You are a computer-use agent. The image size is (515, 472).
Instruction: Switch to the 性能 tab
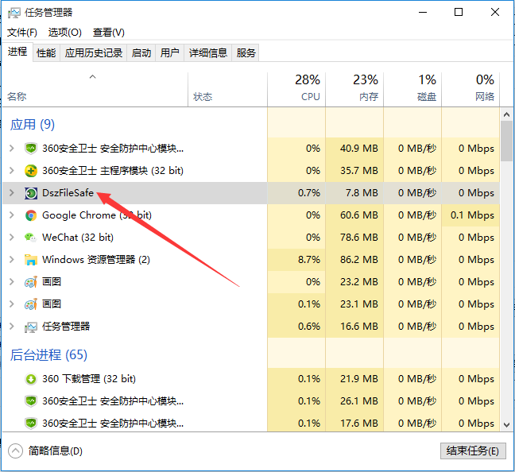pyautogui.click(x=46, y=53)
